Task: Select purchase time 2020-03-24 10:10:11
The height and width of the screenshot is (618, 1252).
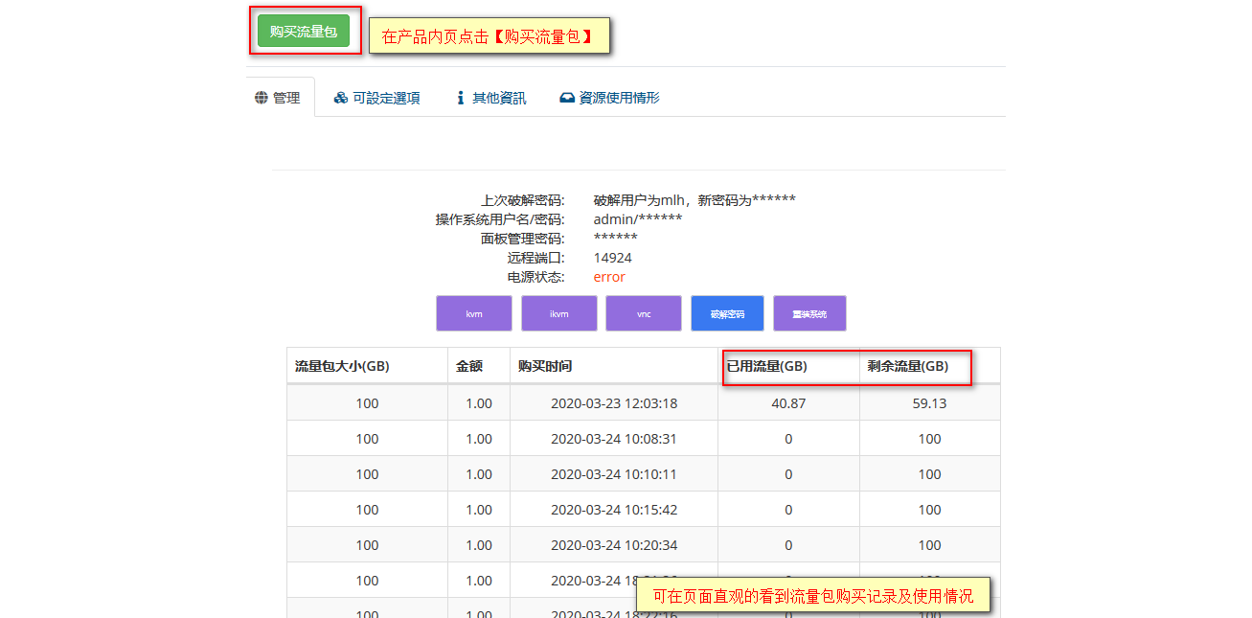Action: coord(614,474)
